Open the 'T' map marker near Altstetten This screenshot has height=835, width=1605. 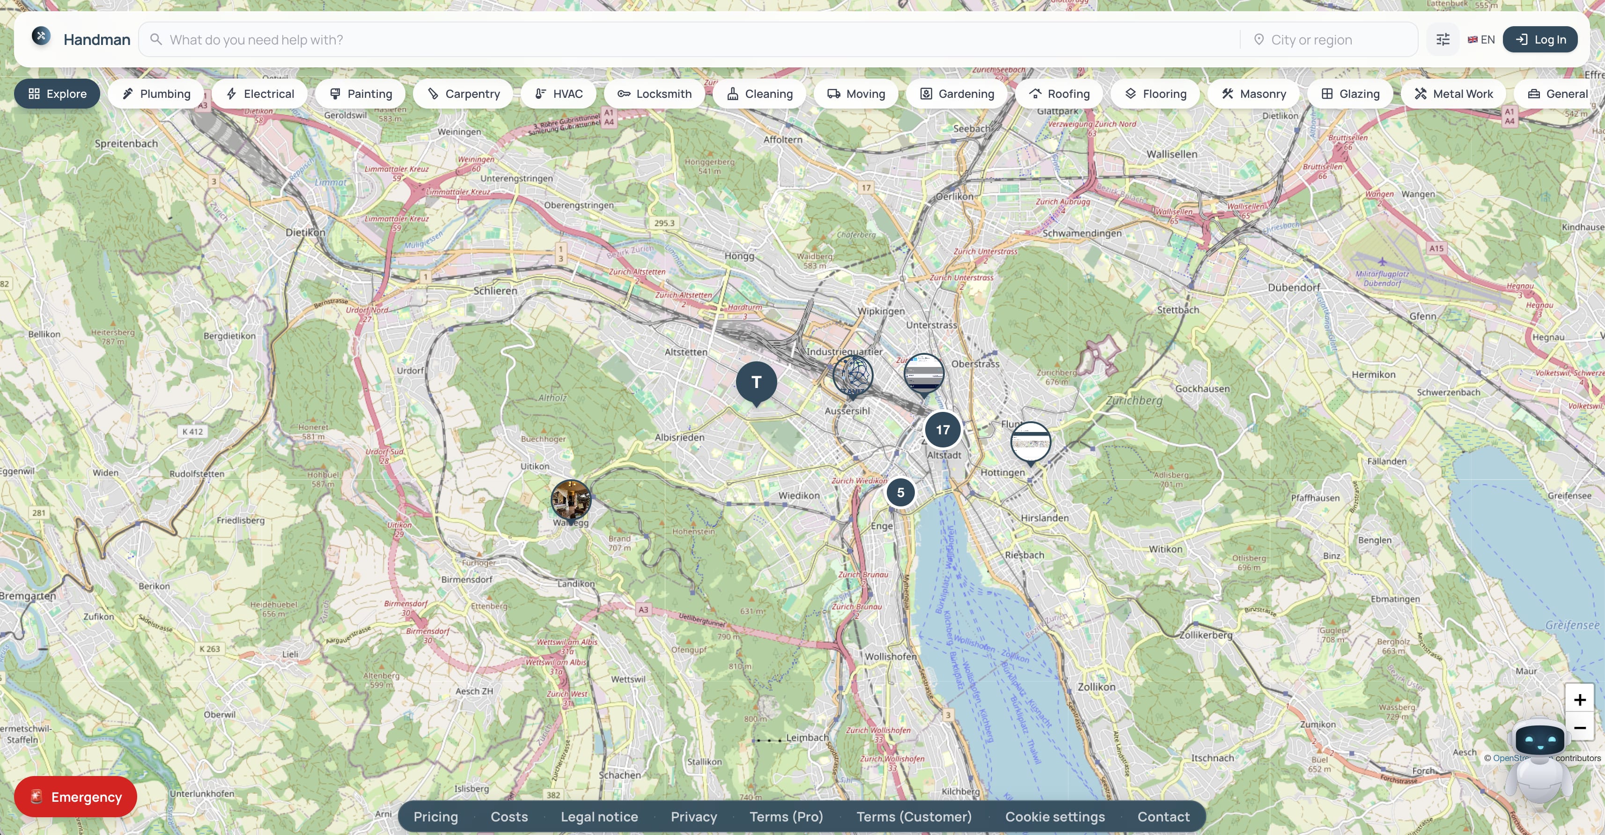(757, 382)
